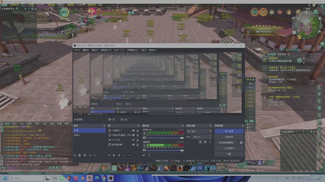
Task: Add a new scene with the plus icon
Action: (75, 155)
